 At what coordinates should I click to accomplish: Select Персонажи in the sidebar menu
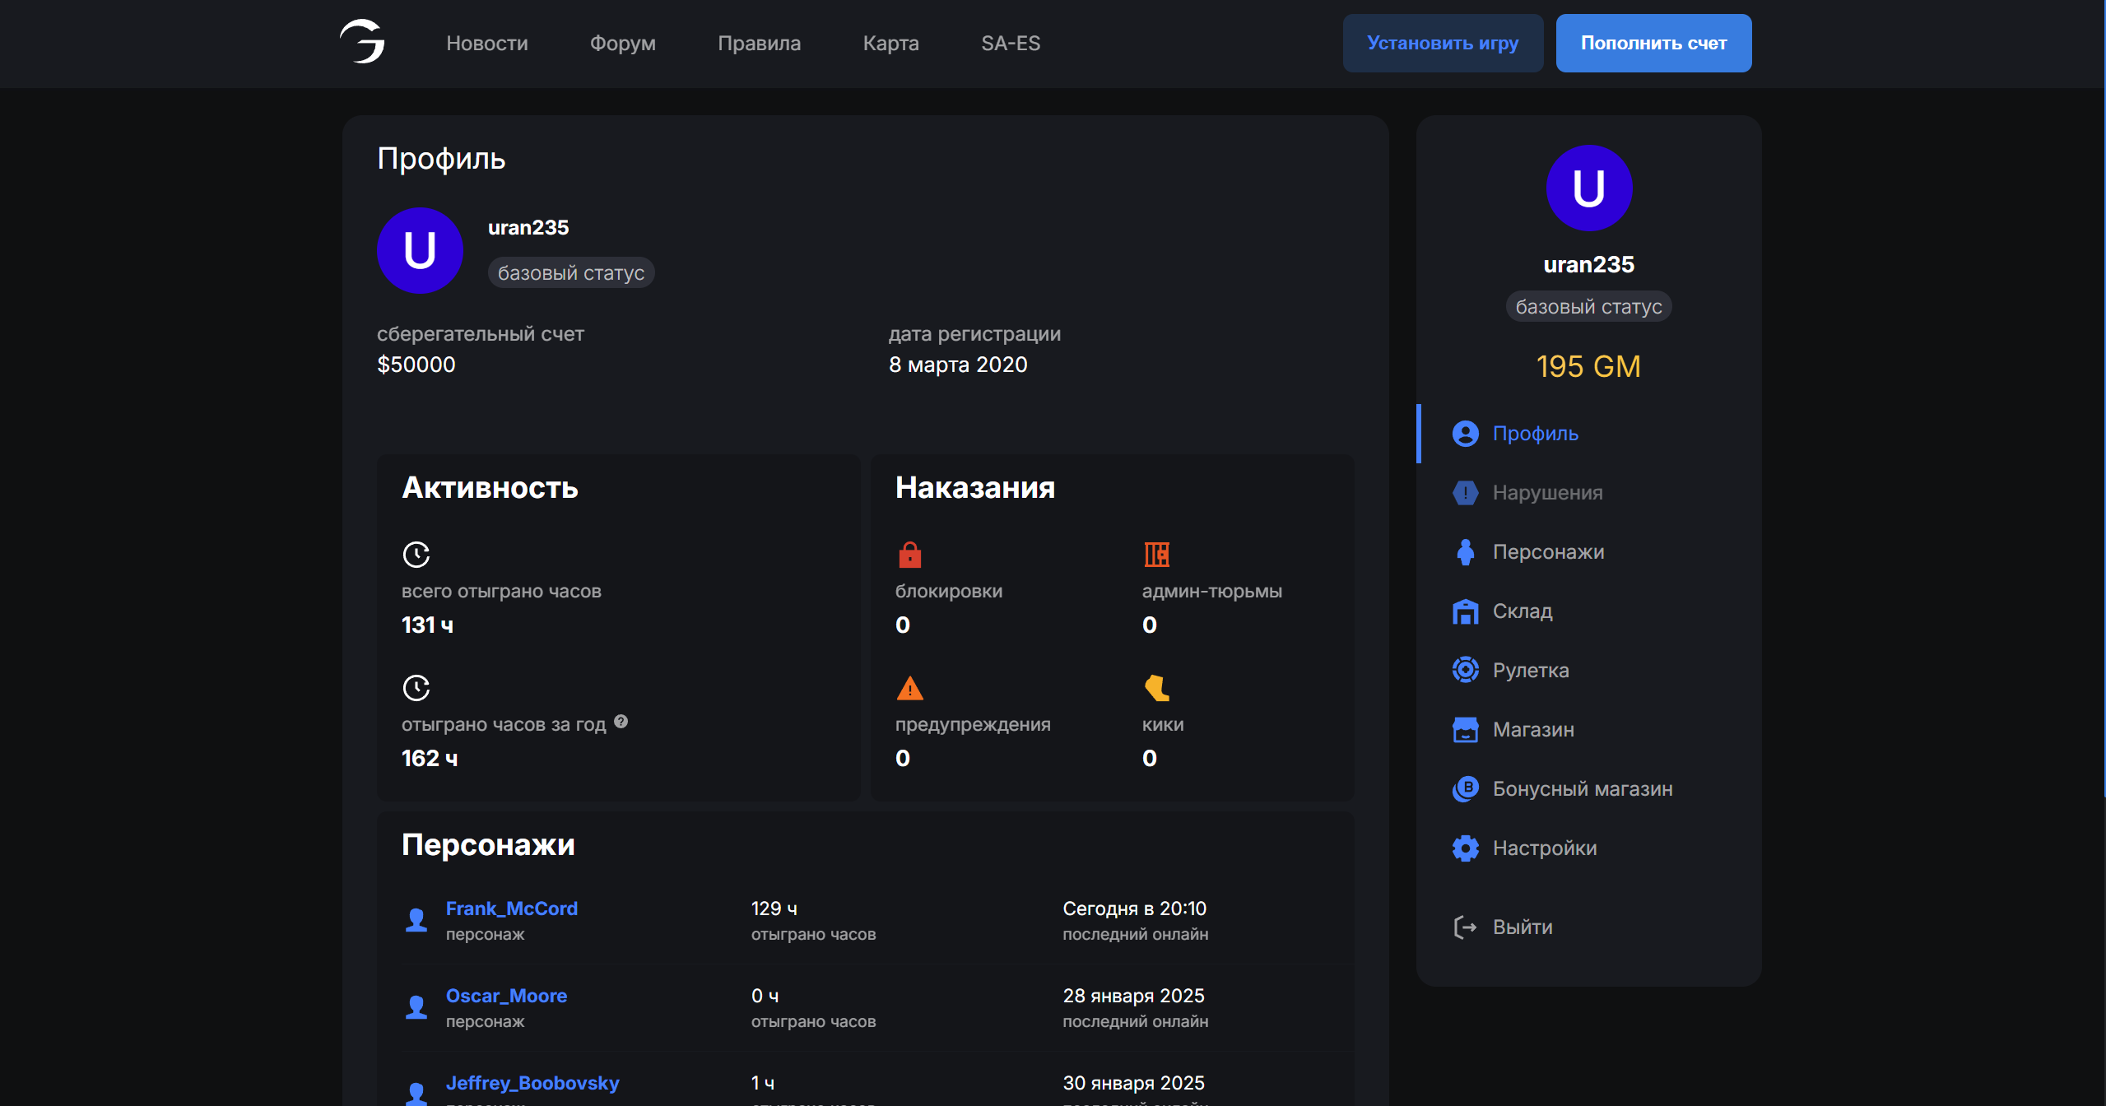click(x=1548, y=552)
